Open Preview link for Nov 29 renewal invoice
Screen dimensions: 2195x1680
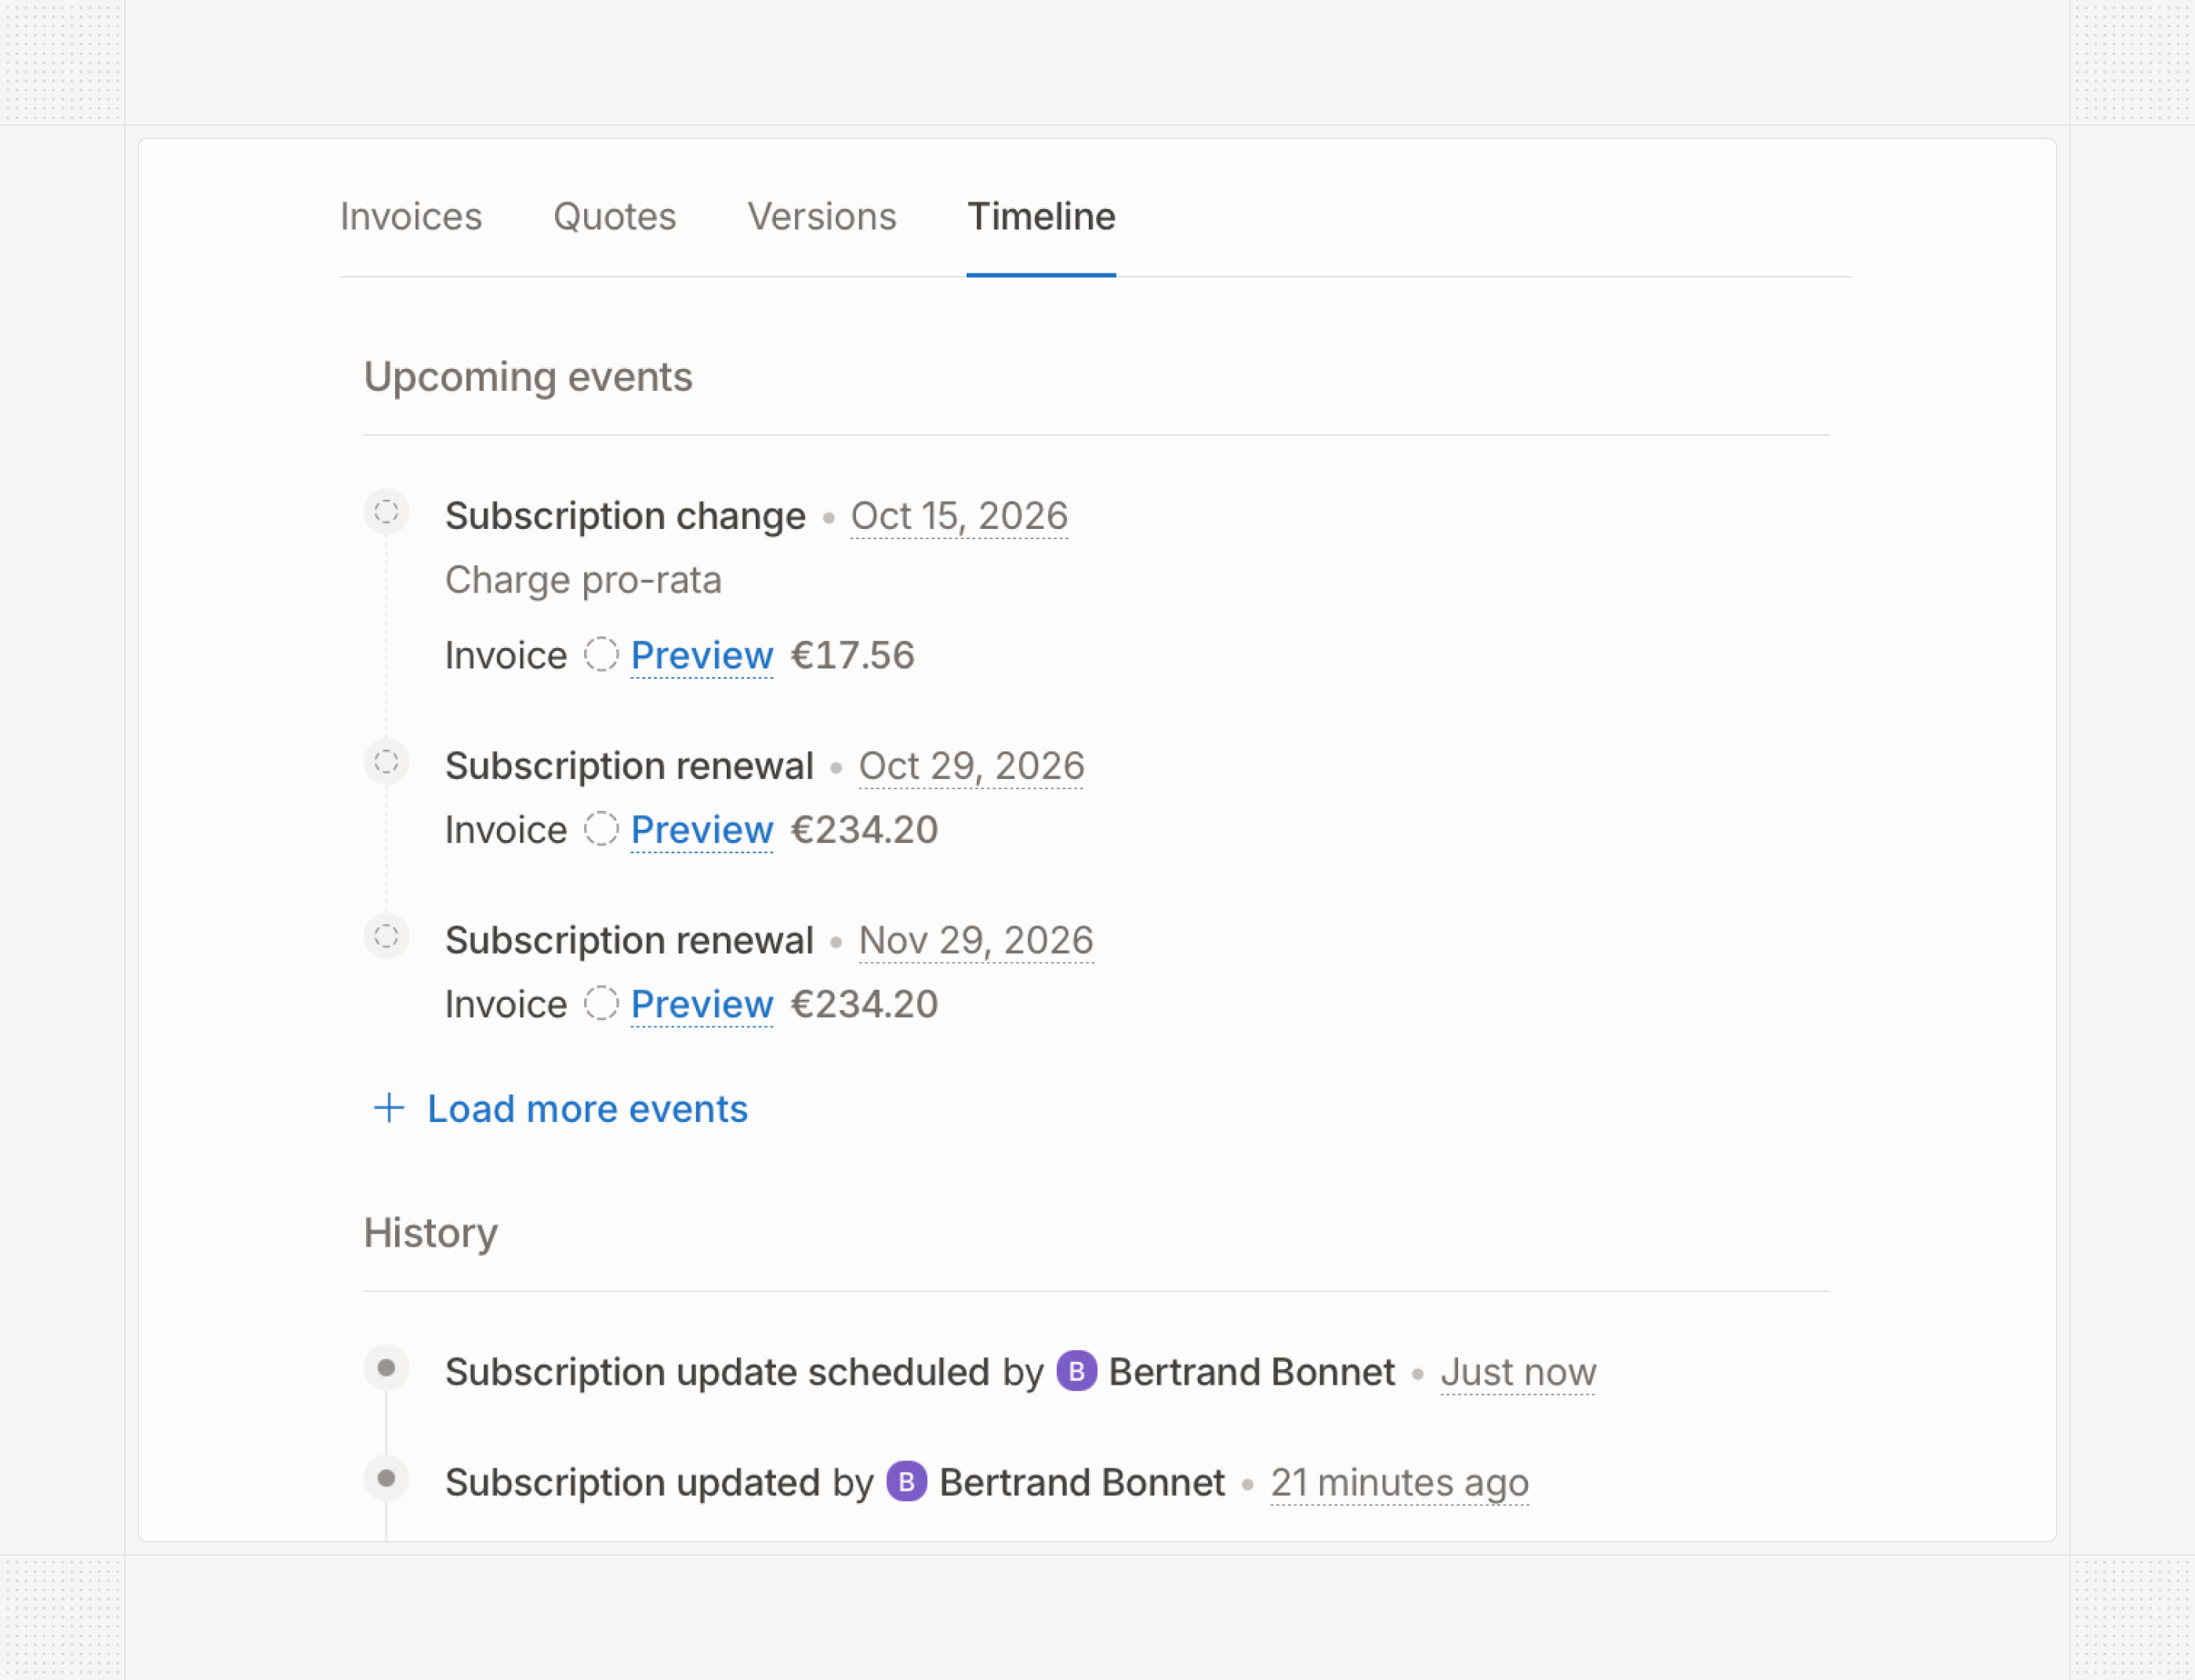click(702, 1004)
